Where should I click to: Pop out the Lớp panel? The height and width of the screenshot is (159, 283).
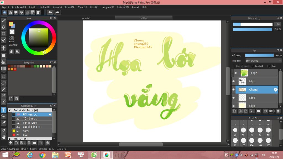[x=277, y=50]
